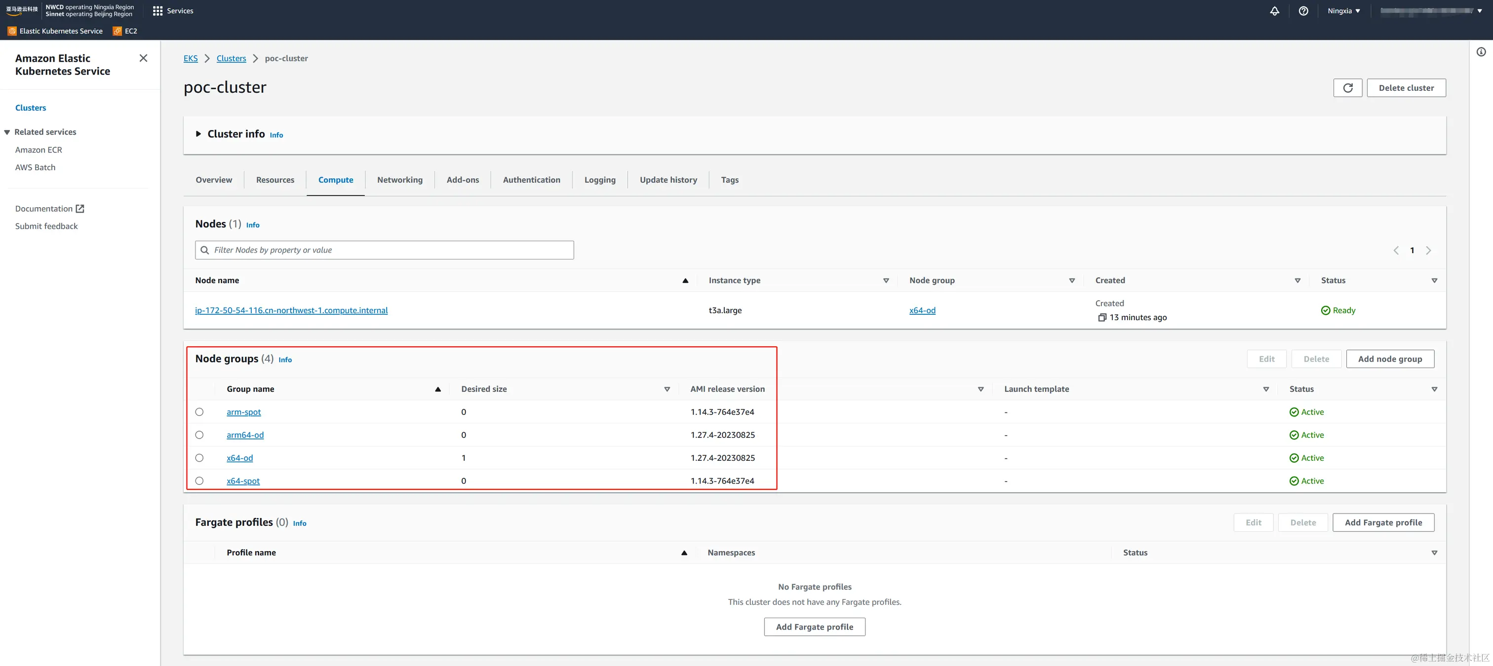Open the ip-172-50-54-116 node link
Image resolution: width=1493 pixels, height=666 pixels.
(291, 310)
